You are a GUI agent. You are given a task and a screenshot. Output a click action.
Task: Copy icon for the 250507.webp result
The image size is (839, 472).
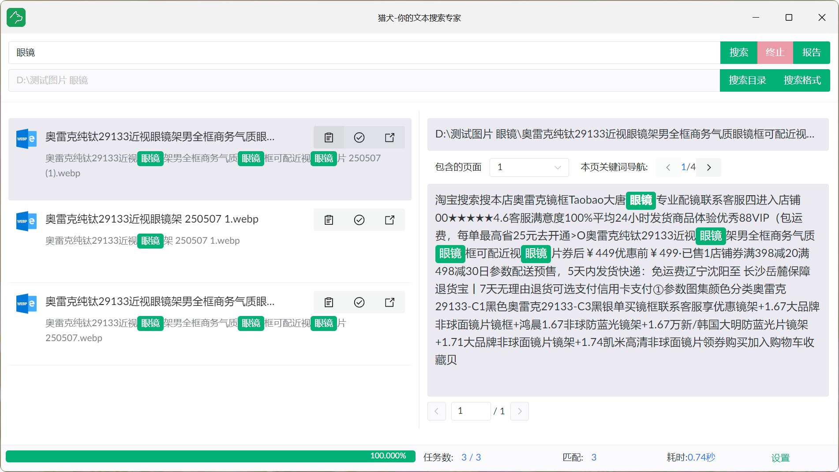coord(329,302)
